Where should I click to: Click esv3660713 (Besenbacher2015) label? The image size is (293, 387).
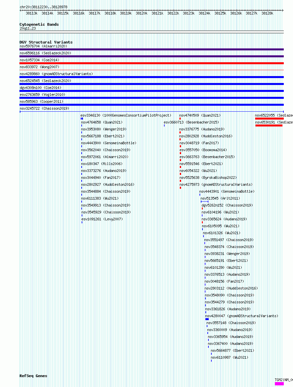(x=191, y=122)
